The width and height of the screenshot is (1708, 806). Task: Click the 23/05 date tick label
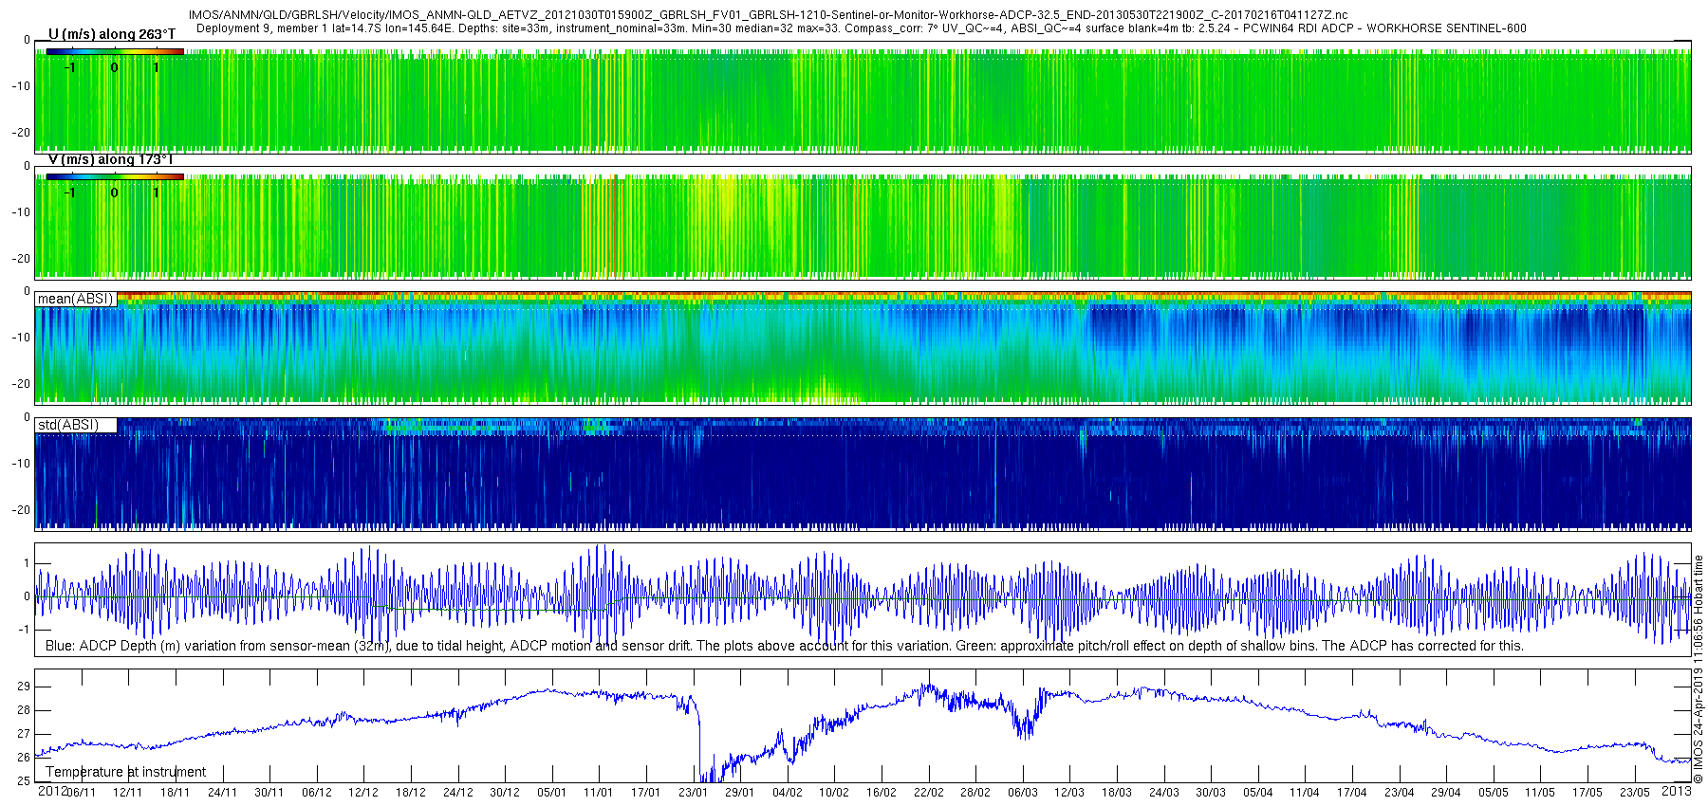1635,793
